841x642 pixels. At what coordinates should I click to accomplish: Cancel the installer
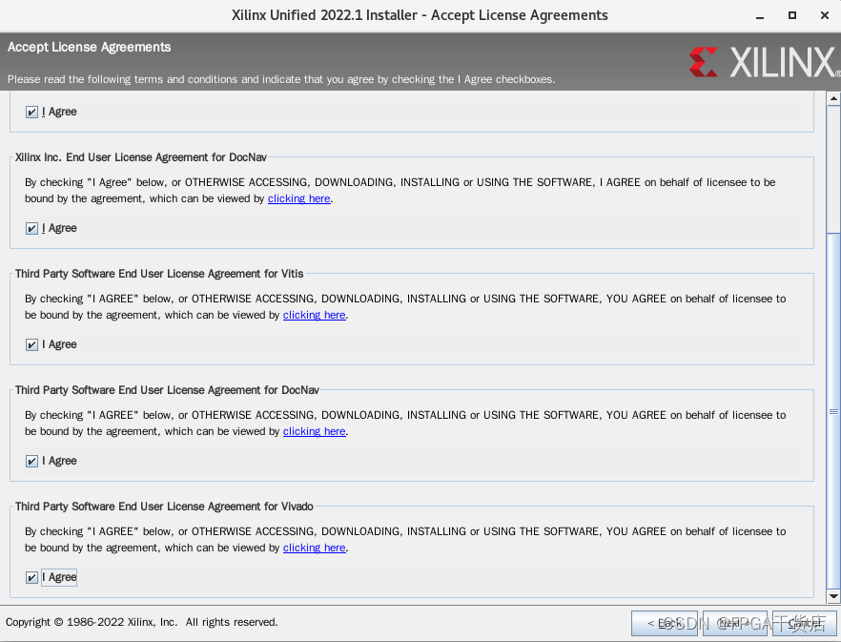coord(805,623)
